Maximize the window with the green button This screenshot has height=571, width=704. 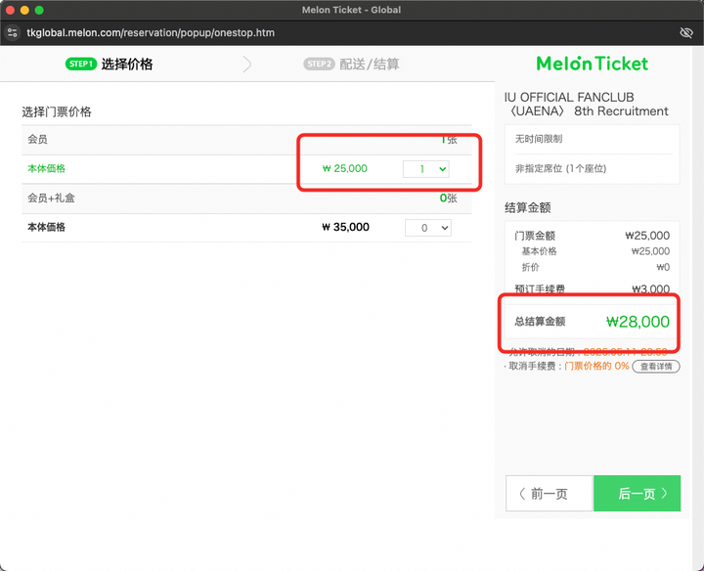click(x=40, y=10)
